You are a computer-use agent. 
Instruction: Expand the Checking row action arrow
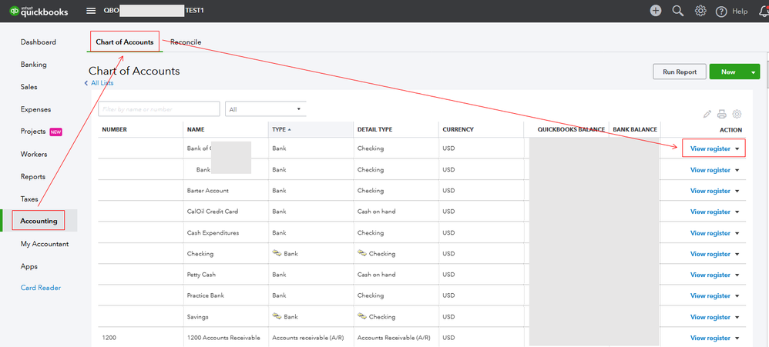[737, 254]
